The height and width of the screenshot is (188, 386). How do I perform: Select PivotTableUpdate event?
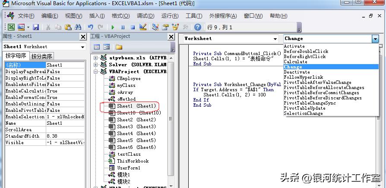[304, 108]
